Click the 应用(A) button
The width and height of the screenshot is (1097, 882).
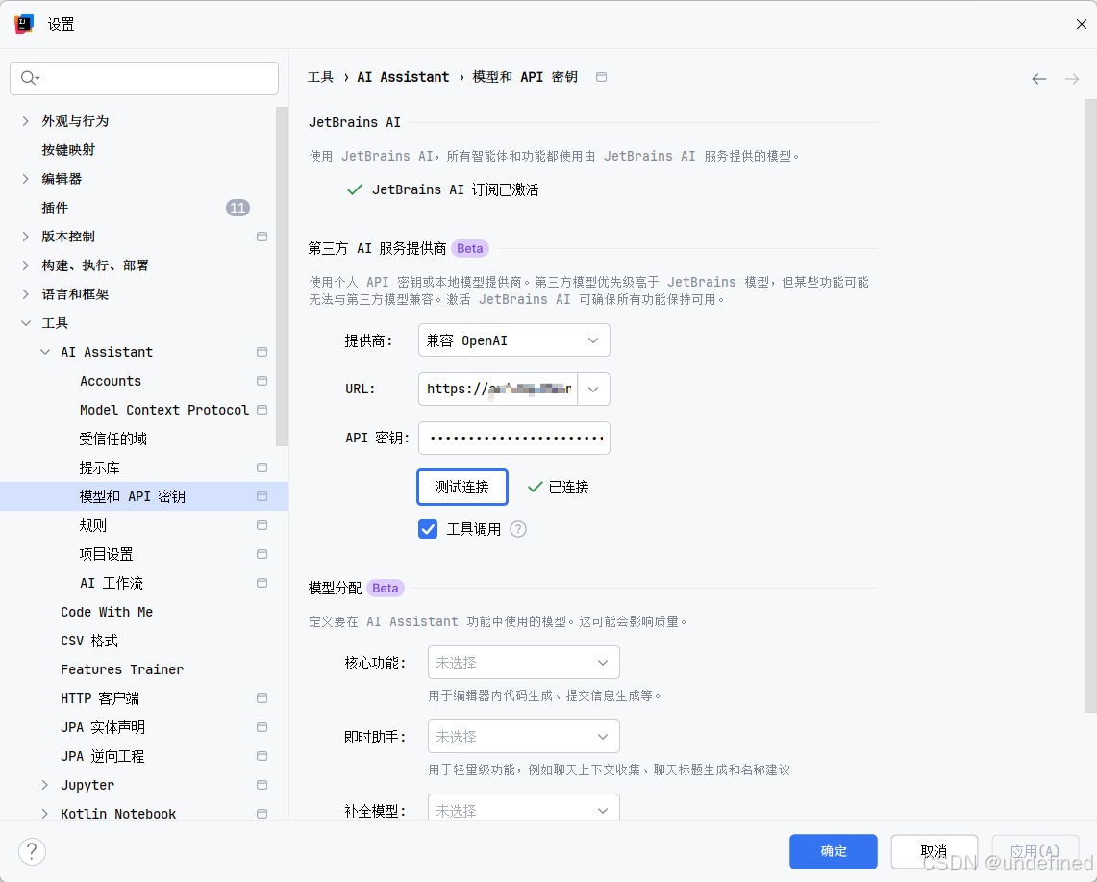coord(1035,851)
